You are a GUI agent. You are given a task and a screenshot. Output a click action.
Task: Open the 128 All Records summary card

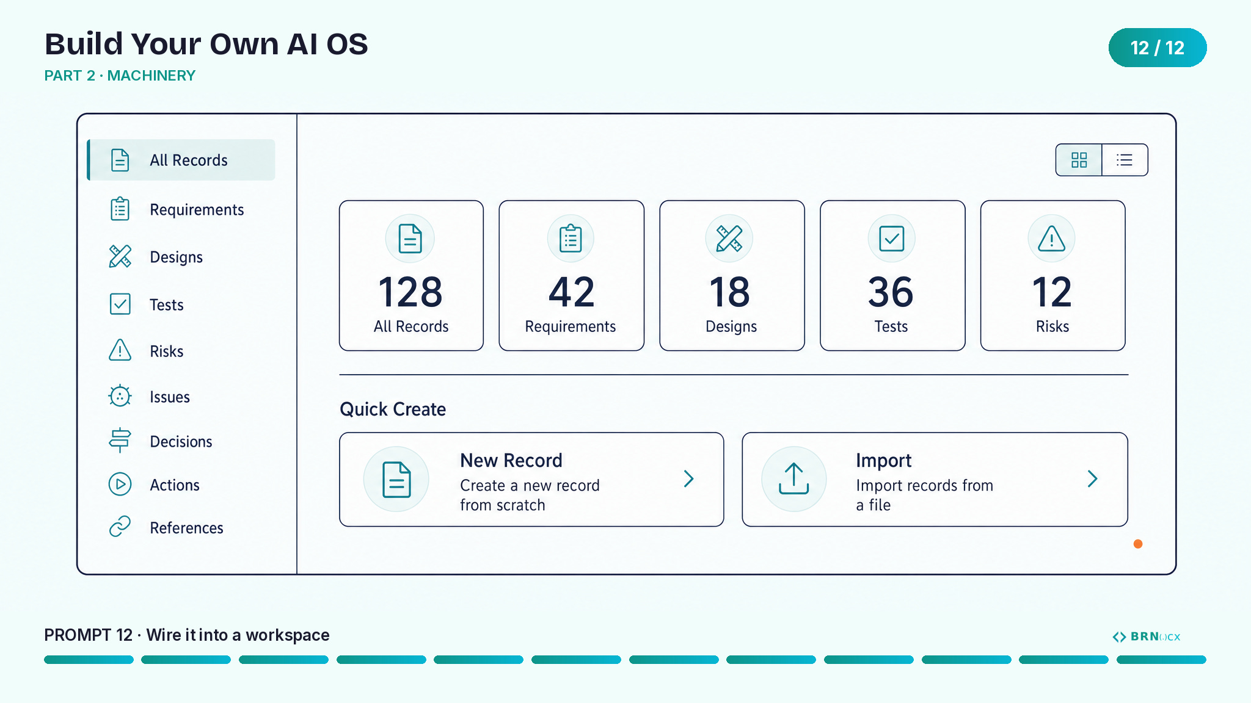(x=411, y=276)
